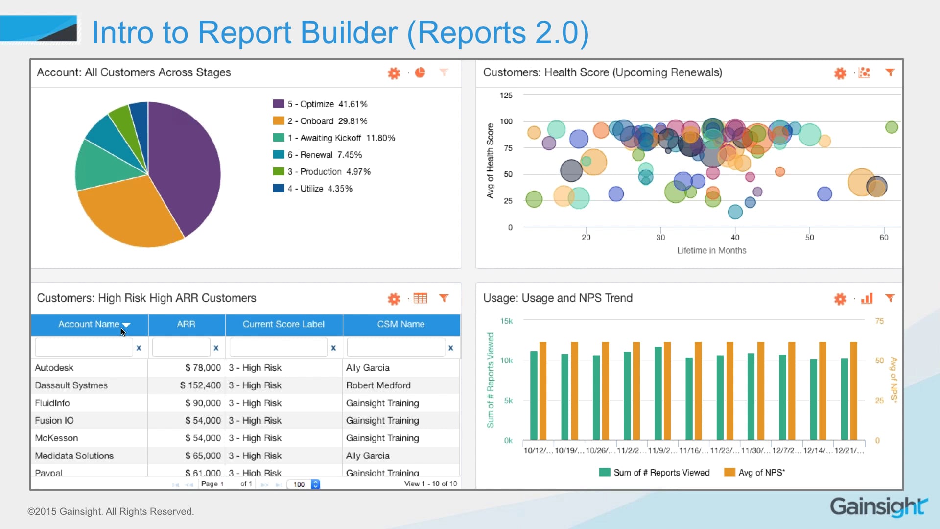The image size is (940, 529).
Task: Toggle 3 - Production green legend swatch
Action: pyautogui.click(x=279, y=171)
